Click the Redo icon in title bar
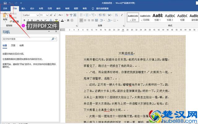 click(x=16, y=3)
